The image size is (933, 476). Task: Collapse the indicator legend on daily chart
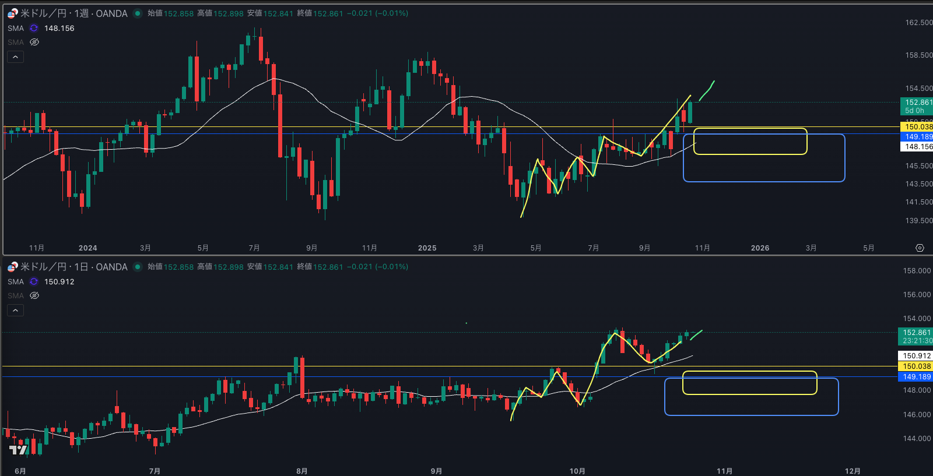(16, 311)
